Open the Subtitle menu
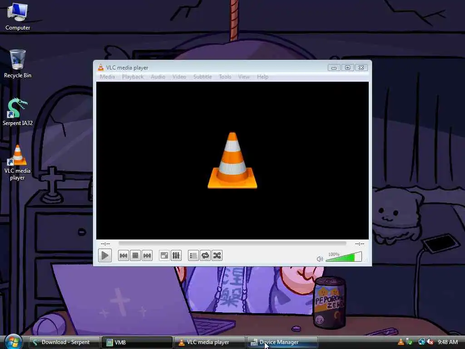This screenshot has width=465, height=349. (203, 77)
